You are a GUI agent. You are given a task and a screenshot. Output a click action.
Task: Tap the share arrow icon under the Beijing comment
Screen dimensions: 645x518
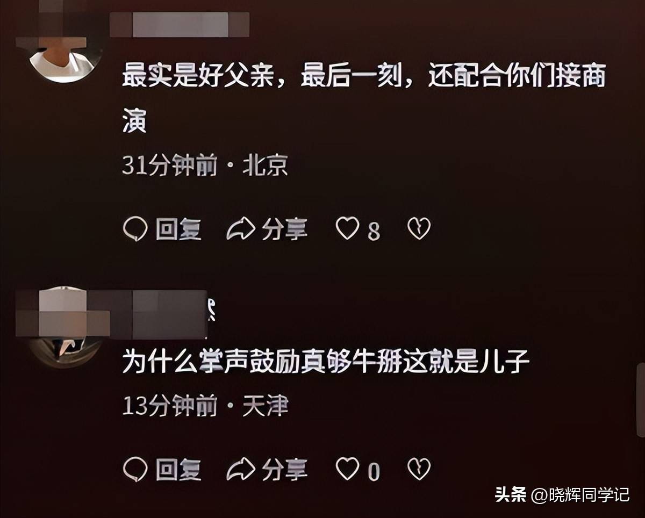(240, 229)
